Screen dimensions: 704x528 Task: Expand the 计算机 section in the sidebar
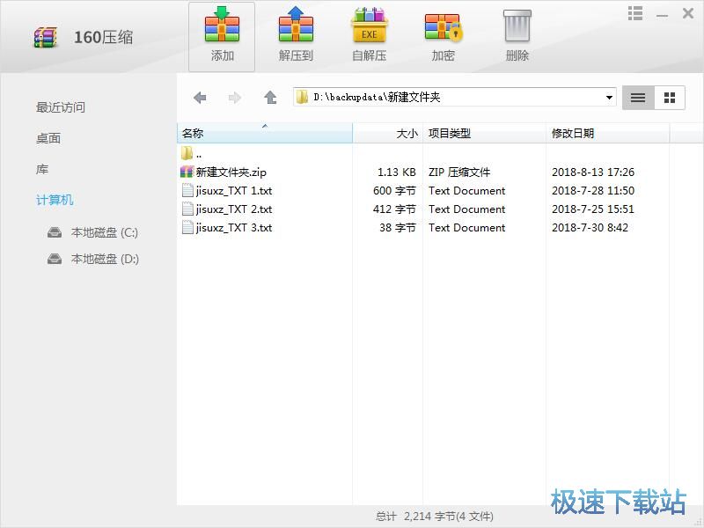click(x=55, y=200)
